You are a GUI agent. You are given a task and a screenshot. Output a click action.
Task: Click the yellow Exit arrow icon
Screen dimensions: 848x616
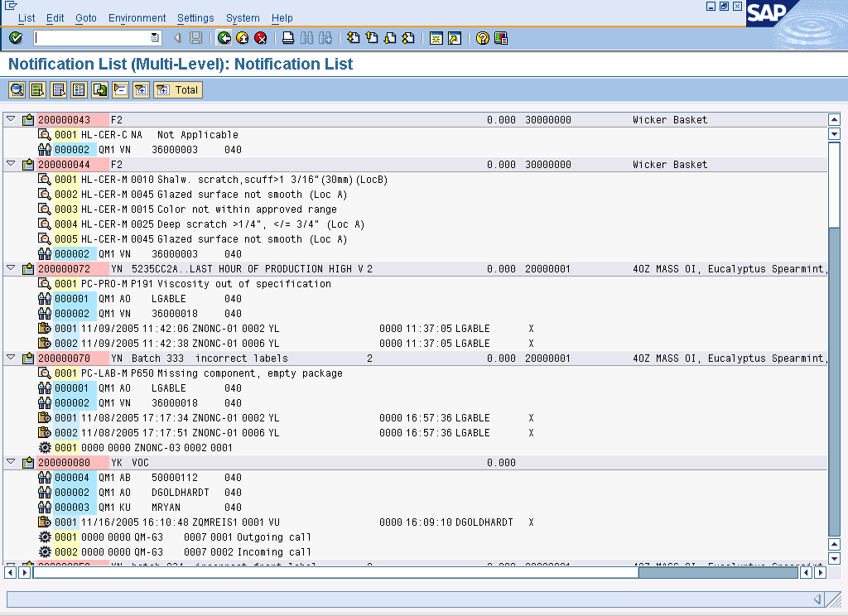tap(243, 38)
